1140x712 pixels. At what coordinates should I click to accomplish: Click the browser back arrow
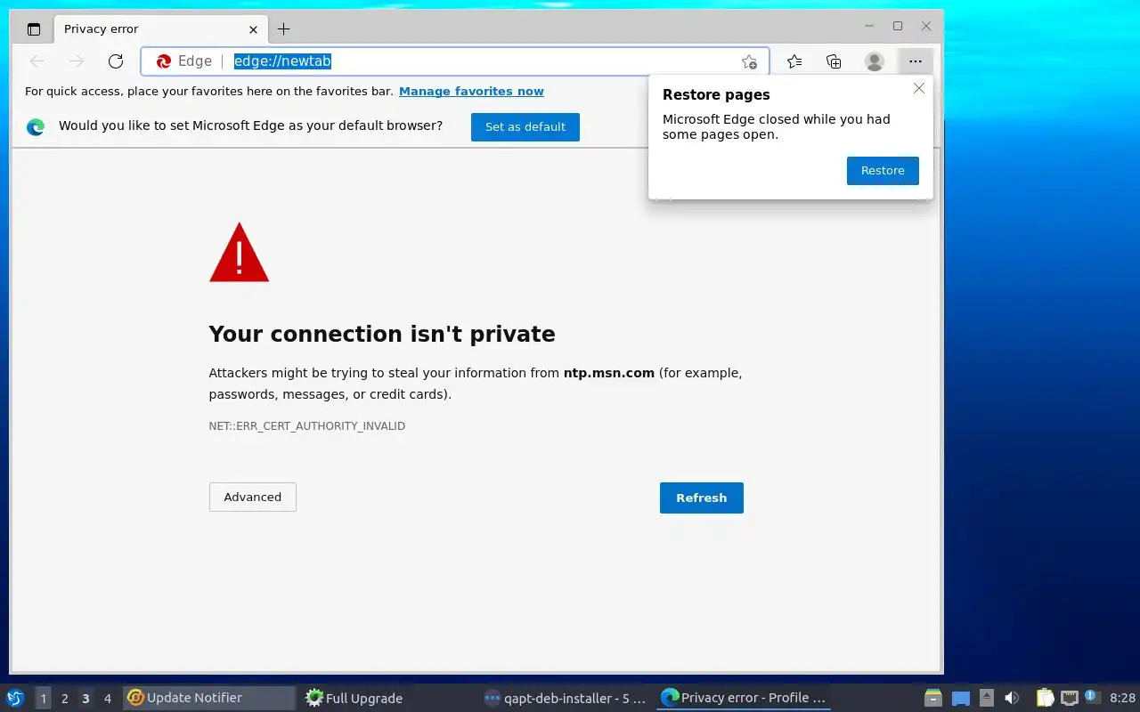tap(37, 61)
